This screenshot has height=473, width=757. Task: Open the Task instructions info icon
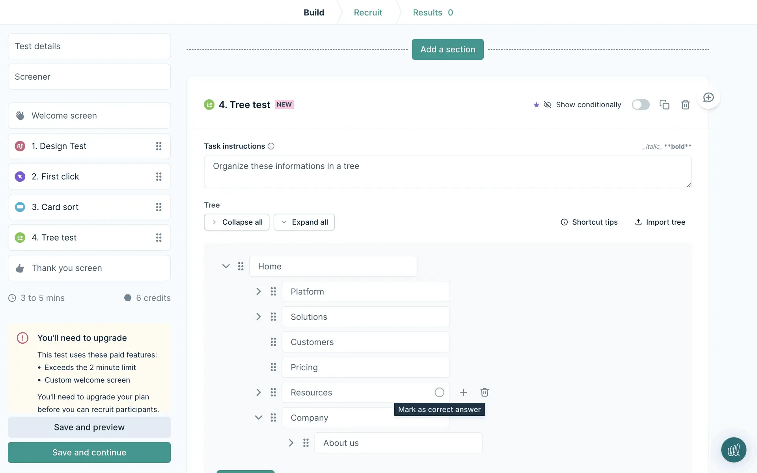[x=271, y=146]
